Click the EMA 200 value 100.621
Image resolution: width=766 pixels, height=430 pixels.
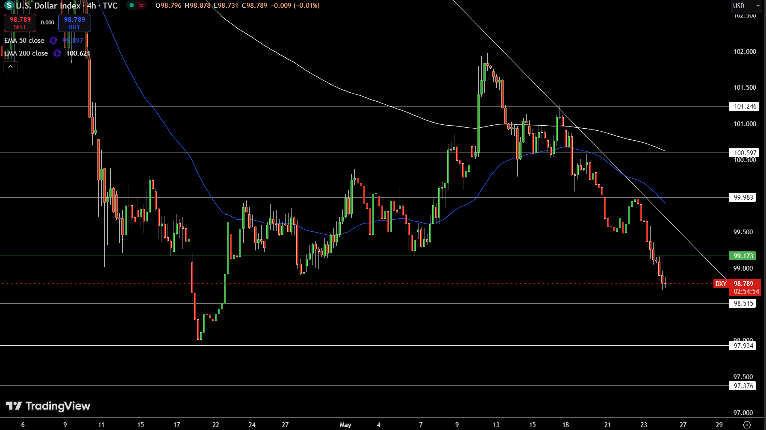point(78,53)
